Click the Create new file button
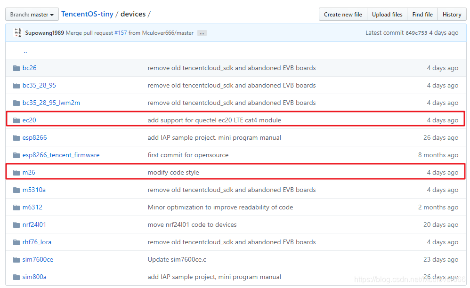The width and height of the screenshot is (470, 288). [x=343, y=15]
